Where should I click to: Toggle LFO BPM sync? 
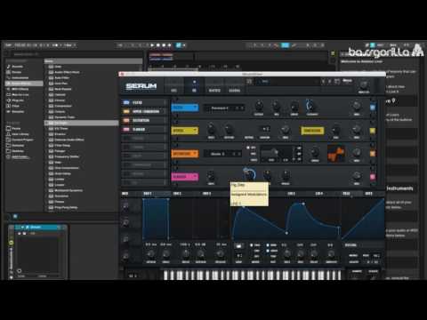(272, 245)
